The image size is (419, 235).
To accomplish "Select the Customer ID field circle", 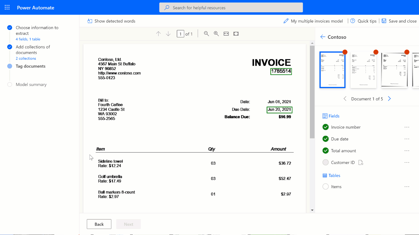I will pos(325,162).
